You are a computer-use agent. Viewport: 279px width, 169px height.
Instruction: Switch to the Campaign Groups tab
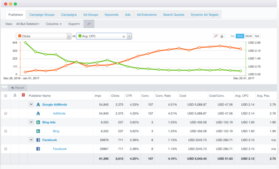point(42,14)
